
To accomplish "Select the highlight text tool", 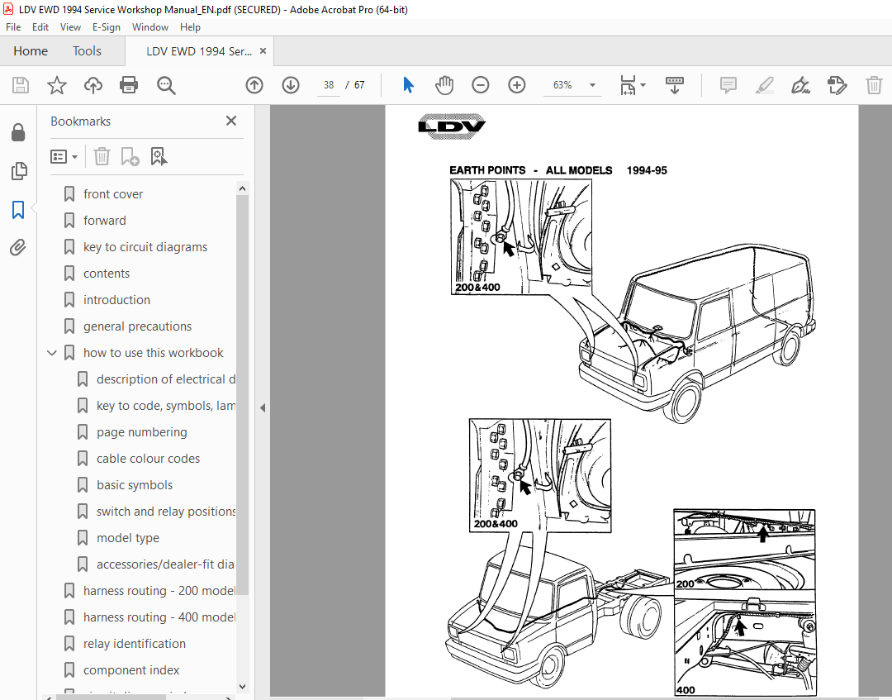I will point(765,85).
